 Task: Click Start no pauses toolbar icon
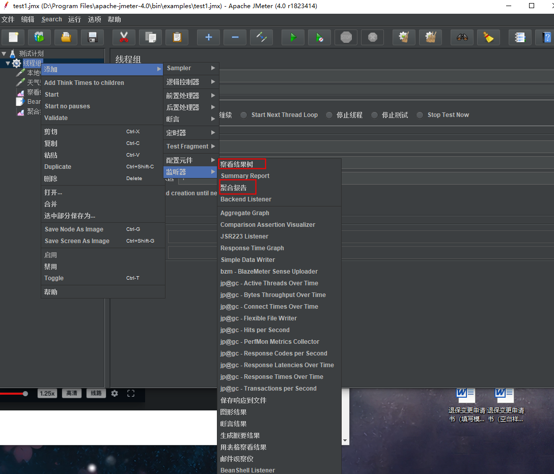pos(319,37)
